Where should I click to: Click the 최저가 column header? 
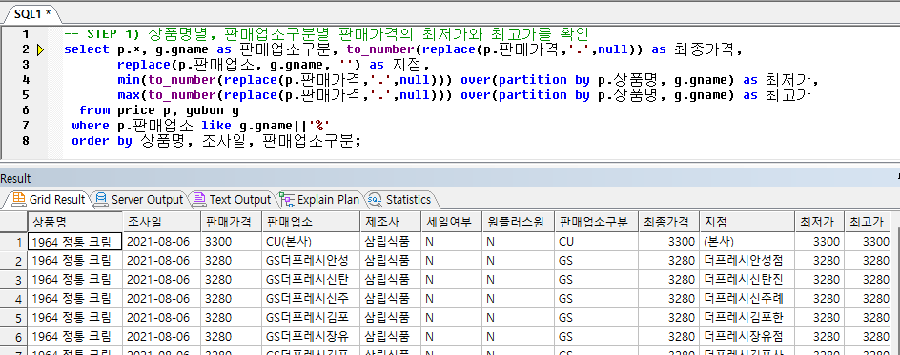click(819, 222)
